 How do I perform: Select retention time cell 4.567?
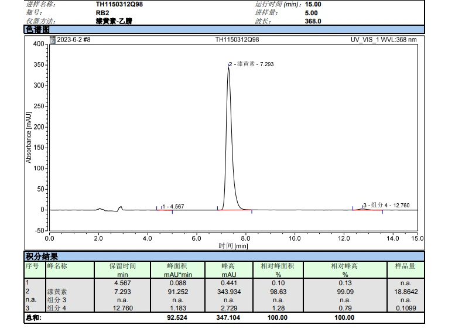tap(122, 283)
